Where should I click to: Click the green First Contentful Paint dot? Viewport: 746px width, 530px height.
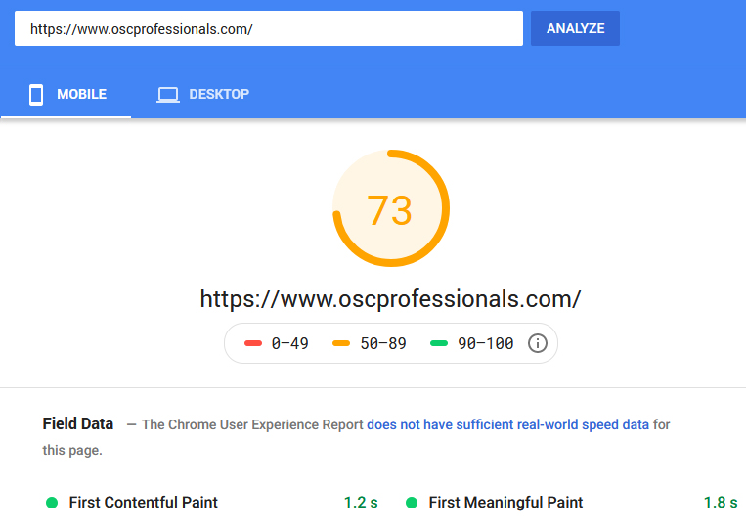point(52,503)
